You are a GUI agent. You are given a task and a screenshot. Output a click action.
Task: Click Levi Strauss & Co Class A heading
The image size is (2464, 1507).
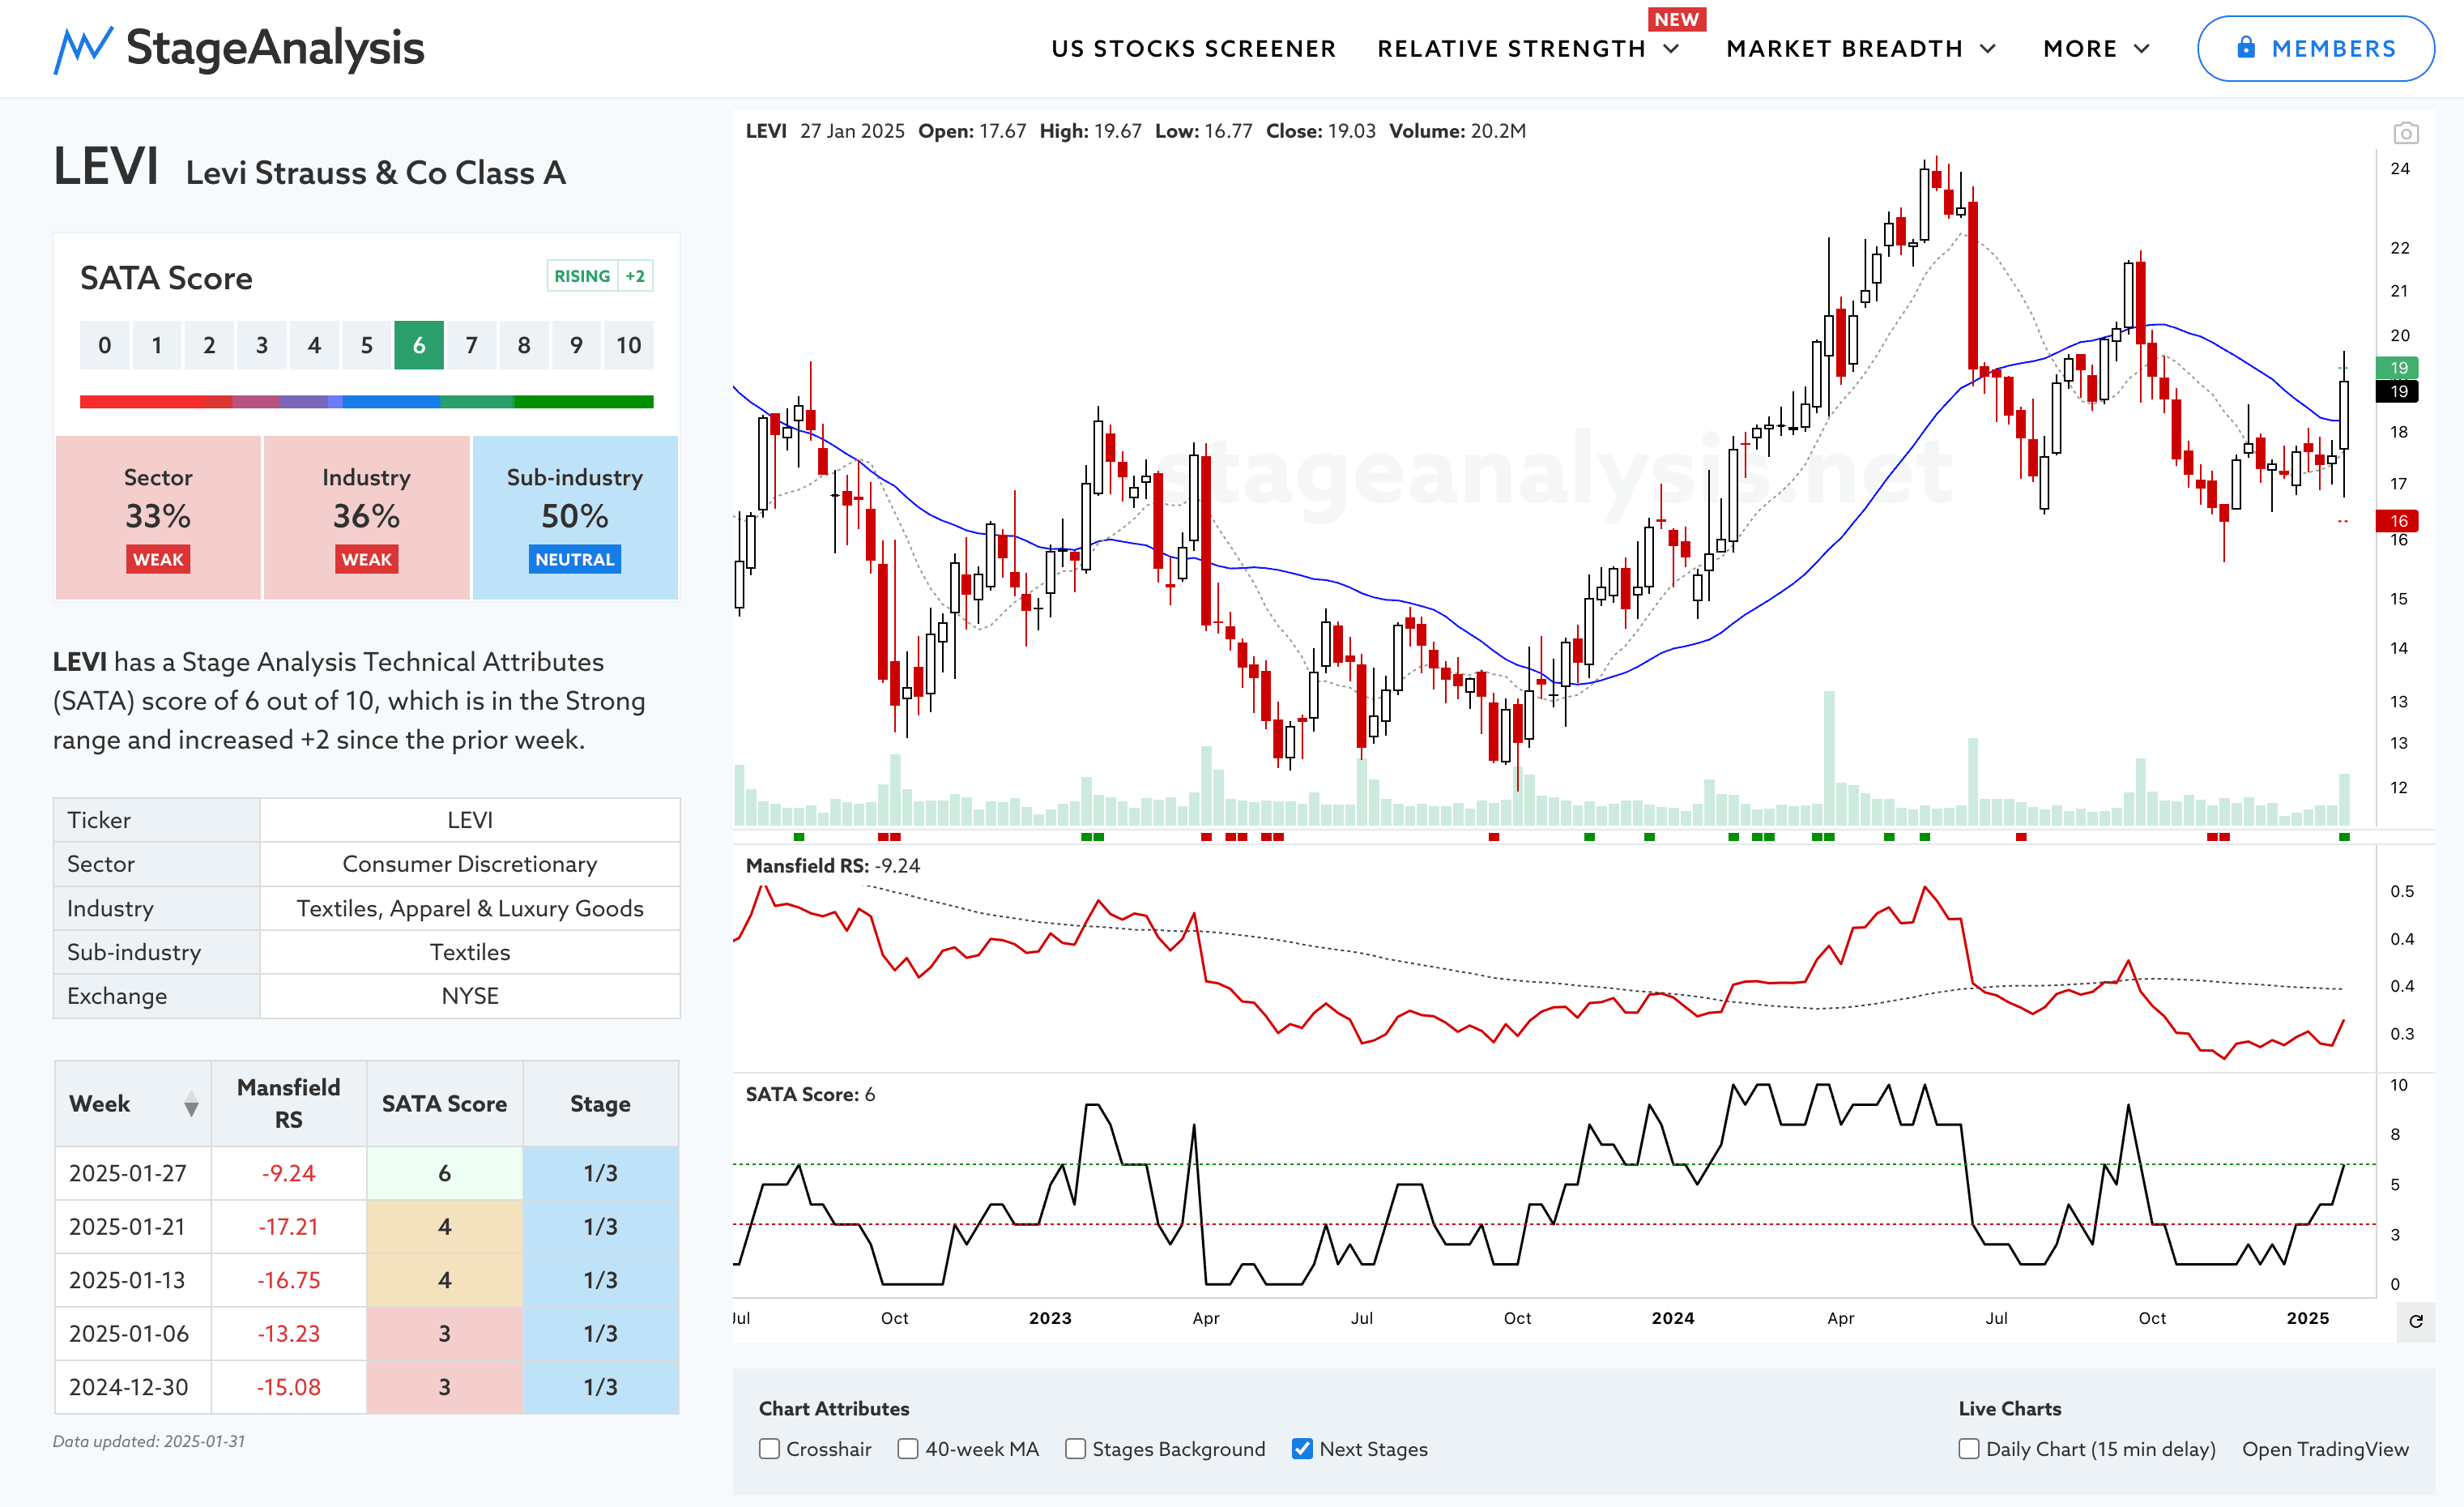tap(376, 173)
